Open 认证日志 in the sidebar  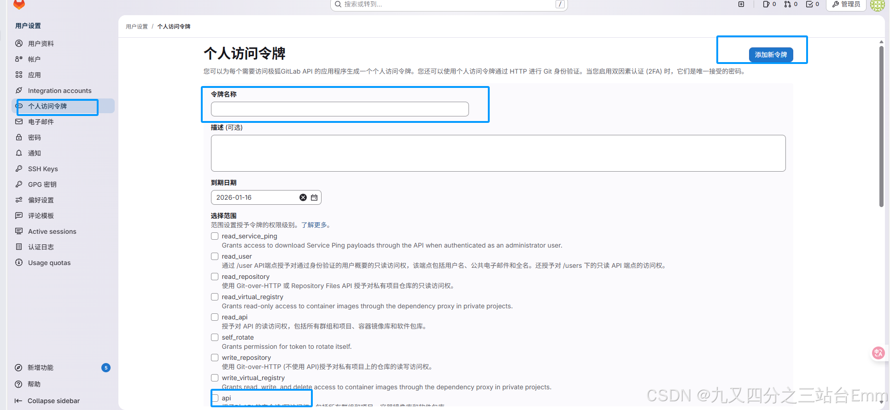click(63, 247)
